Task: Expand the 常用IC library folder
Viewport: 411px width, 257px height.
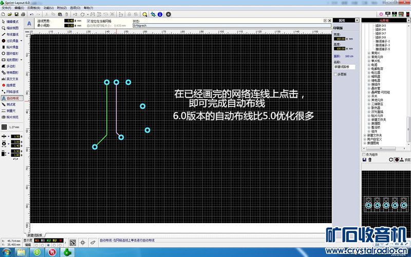Action: click(x=368, y=52)
